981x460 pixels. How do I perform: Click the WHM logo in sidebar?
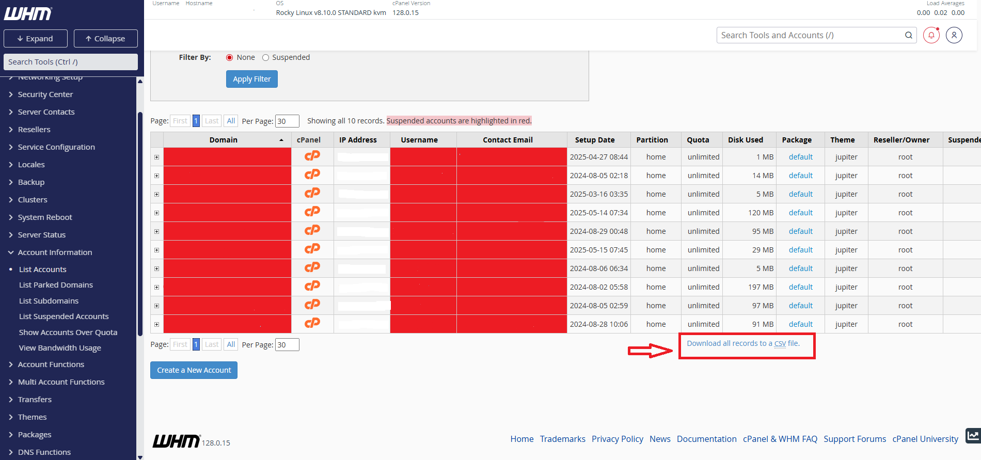(28, 13)
